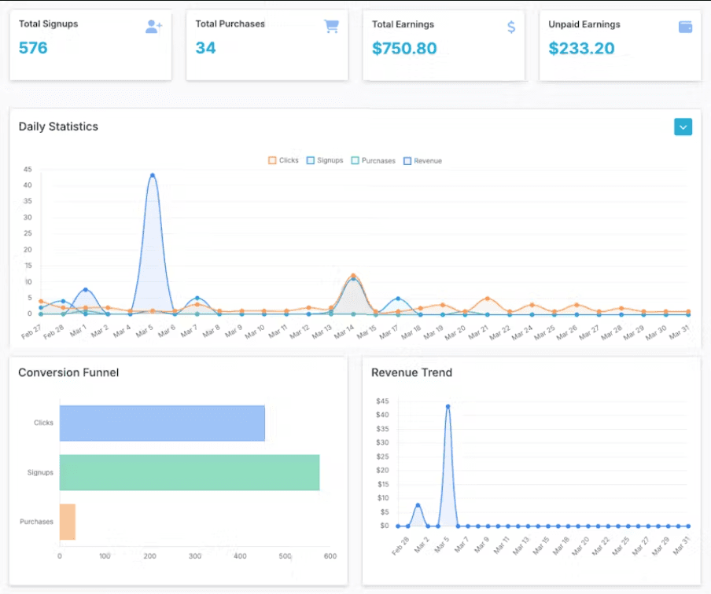Click the highest data point in Revenue Trend

click(x=448, y=406)
